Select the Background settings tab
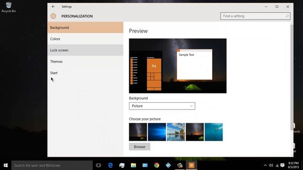 (85, 27)
